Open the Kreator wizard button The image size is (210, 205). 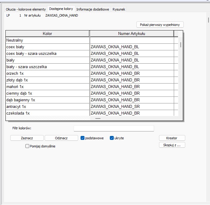click(172, 138)
